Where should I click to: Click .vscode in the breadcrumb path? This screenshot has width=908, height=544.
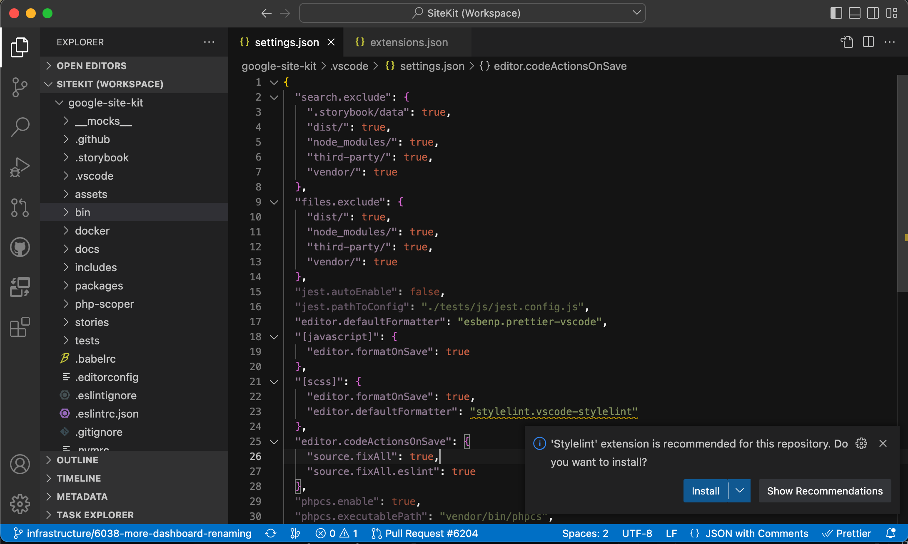(349, 66)
